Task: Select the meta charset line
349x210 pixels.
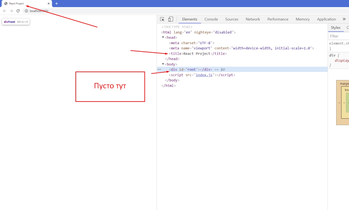Action: click(192, 43)
